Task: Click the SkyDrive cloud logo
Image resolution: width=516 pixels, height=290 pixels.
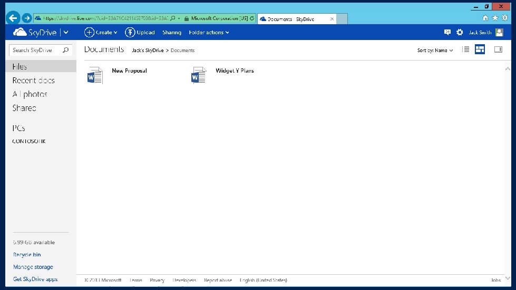Action: (20, 32)
